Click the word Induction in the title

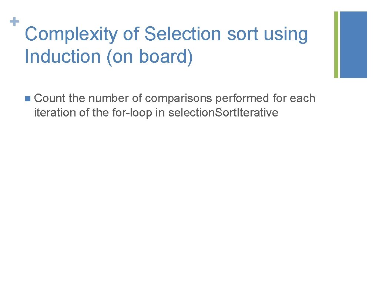63,57
